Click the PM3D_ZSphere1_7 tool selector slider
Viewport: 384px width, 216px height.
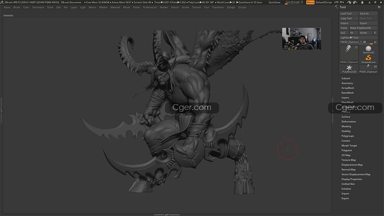(357, 42)
